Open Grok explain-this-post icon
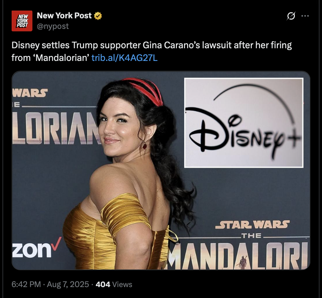The image size is (322, 298). point(291,16)
